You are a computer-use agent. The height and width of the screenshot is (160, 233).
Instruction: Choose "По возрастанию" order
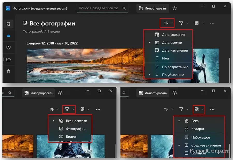click(168, 67)
